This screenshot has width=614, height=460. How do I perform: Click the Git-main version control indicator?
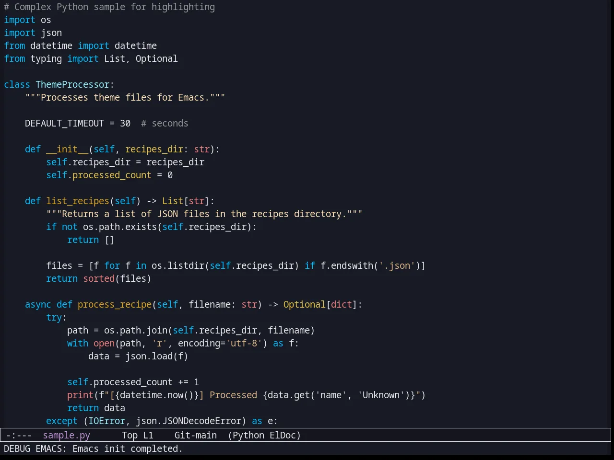click(x=196, y=435)
